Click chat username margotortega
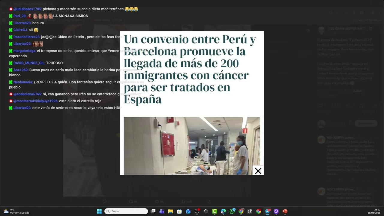The width and height of the screenshot is (384, 216). (25, 51)
